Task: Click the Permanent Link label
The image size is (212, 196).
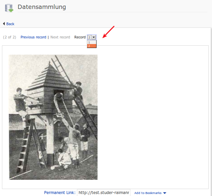Action: [60, 192]
